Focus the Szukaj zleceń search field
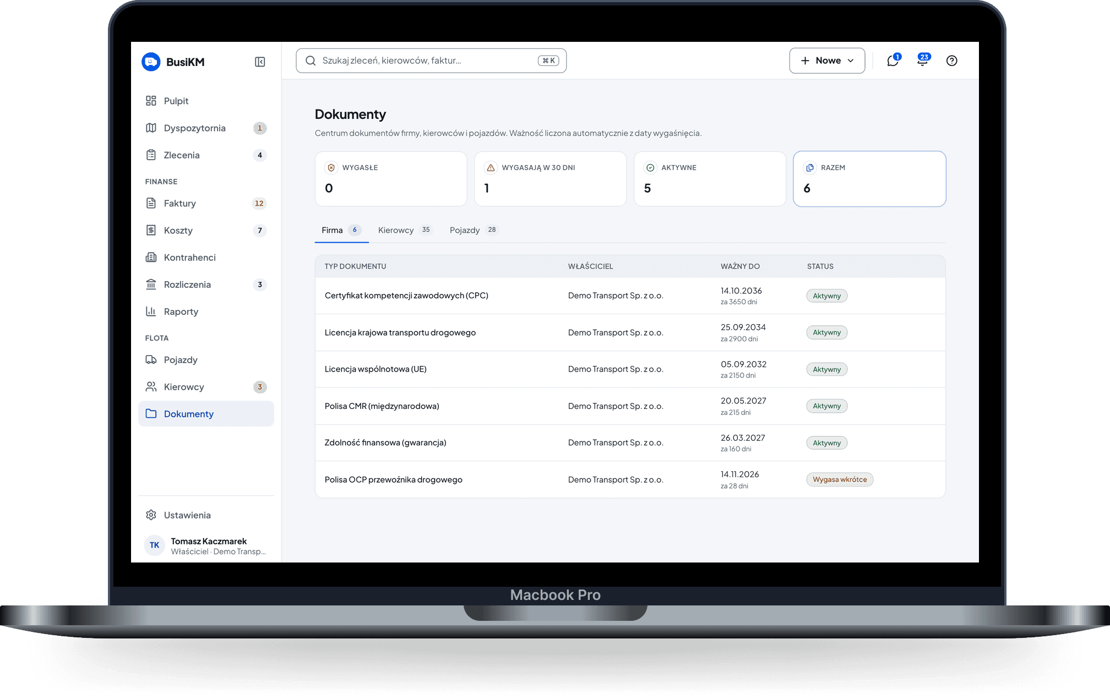This screenshot has height=699, width=1110. point(431,61)
